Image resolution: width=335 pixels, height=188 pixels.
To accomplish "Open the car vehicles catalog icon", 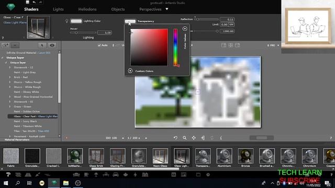I will click(x=116, y=174).
